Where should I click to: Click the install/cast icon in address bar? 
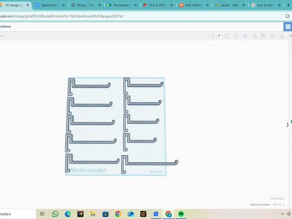tap(288, 16)
